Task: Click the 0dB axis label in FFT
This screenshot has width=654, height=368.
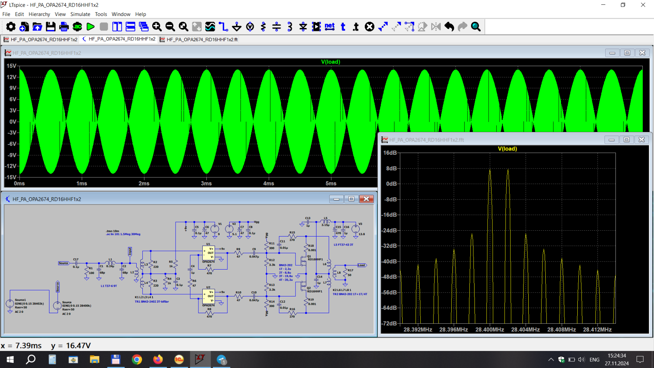Action: click(x=391, y=184)
